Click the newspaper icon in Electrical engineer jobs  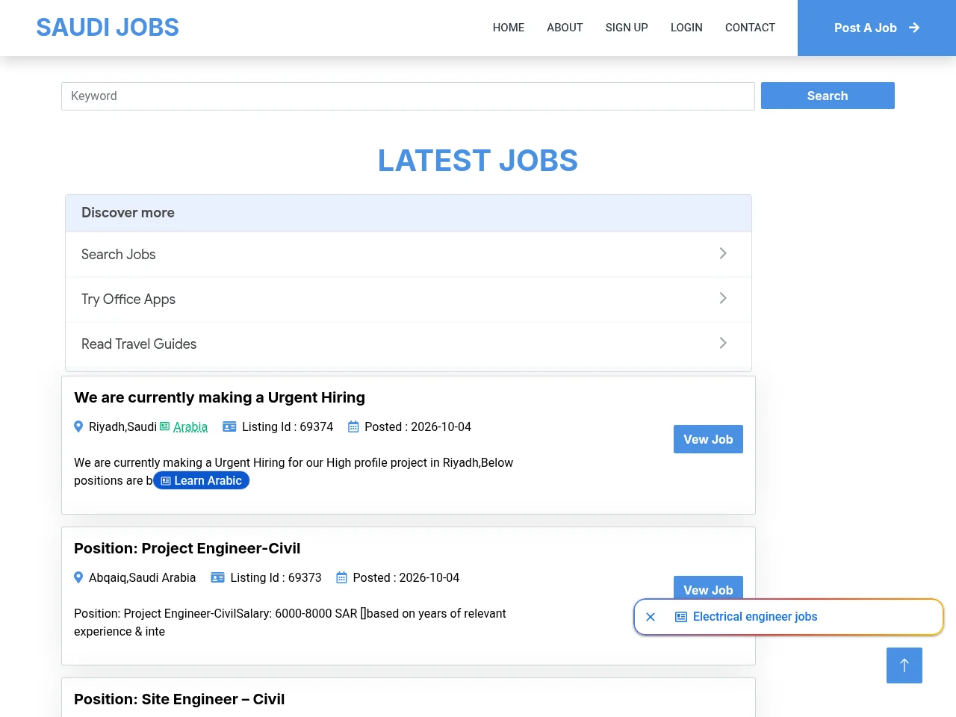(681, 617)
